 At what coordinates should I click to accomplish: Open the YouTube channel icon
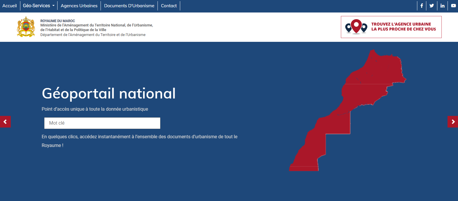pyautogui.click(x=453, y=6)
